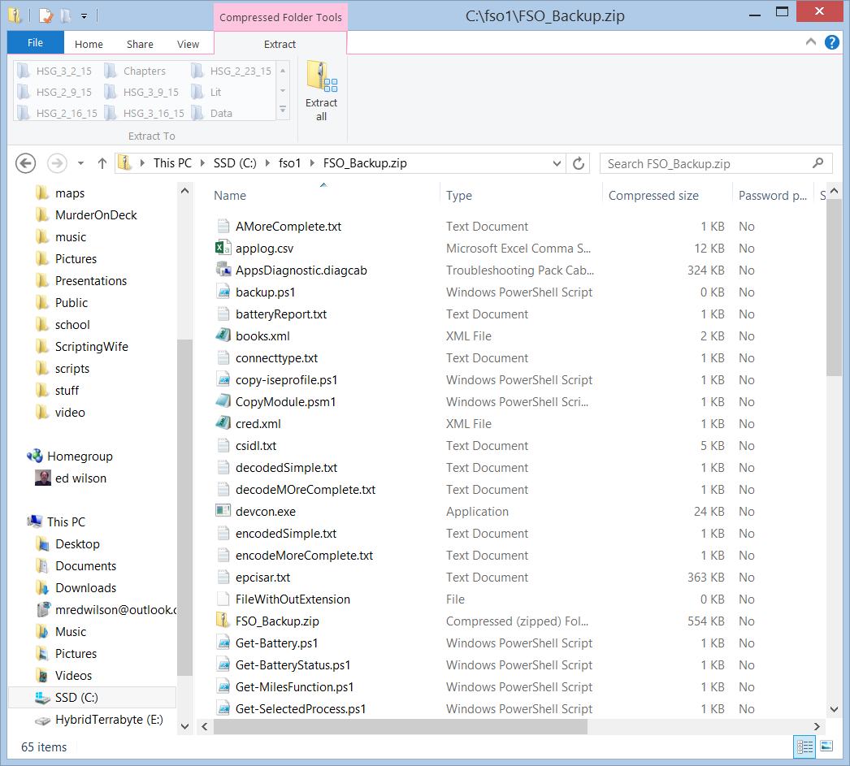Navigate to This PC in breadcrumb
850x766 pixels.
point(172,163)
